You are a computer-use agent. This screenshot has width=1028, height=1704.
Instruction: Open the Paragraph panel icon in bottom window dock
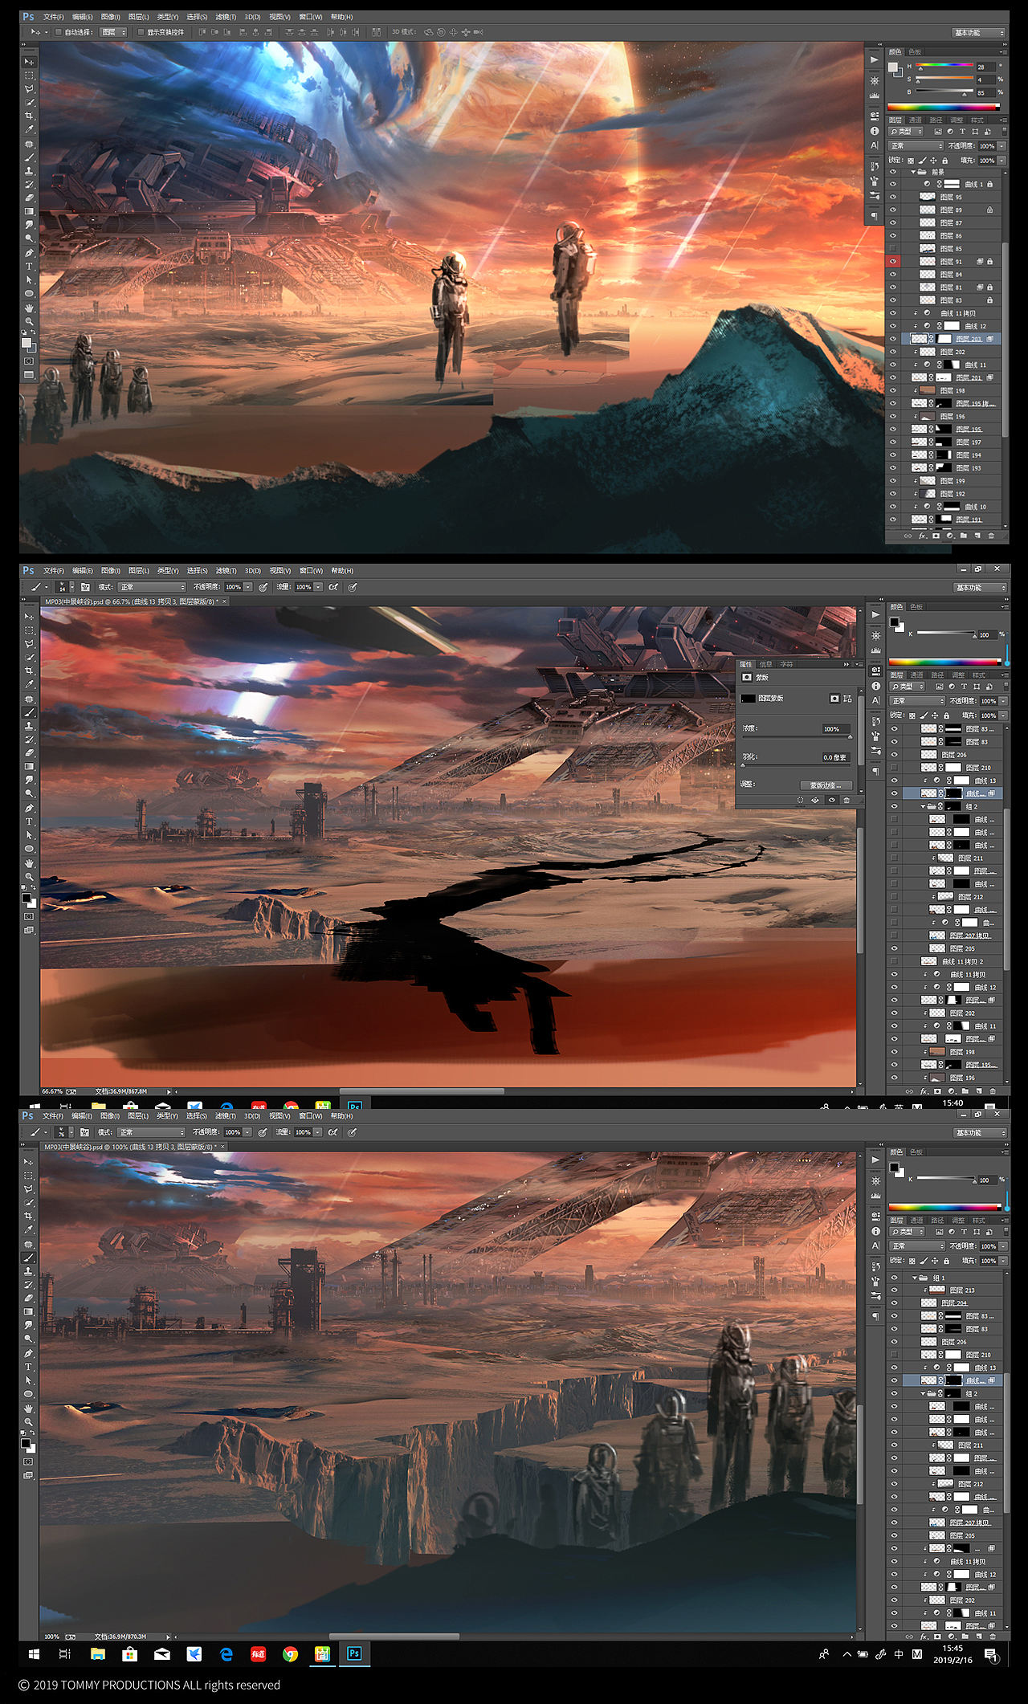875,1317
